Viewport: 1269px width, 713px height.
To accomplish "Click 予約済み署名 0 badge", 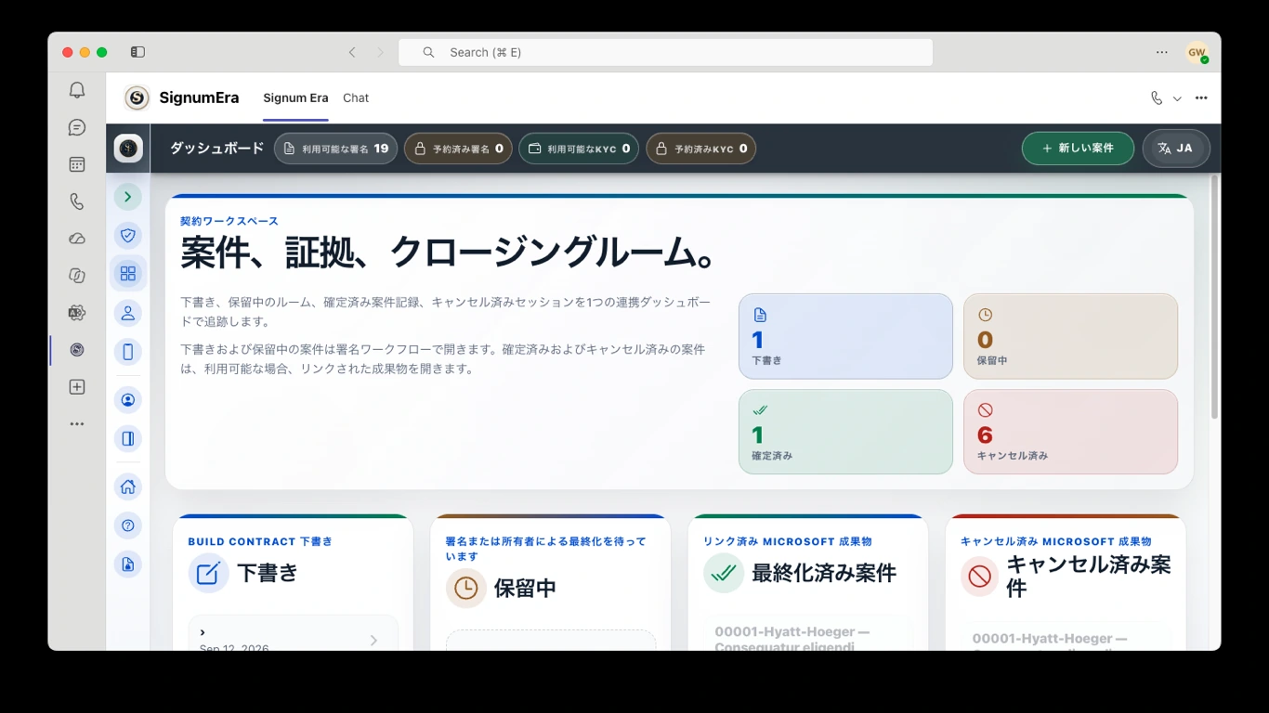I will point(458,149).
